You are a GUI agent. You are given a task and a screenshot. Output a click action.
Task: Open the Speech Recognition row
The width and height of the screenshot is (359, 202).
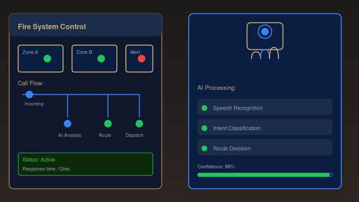click(265, 107)
